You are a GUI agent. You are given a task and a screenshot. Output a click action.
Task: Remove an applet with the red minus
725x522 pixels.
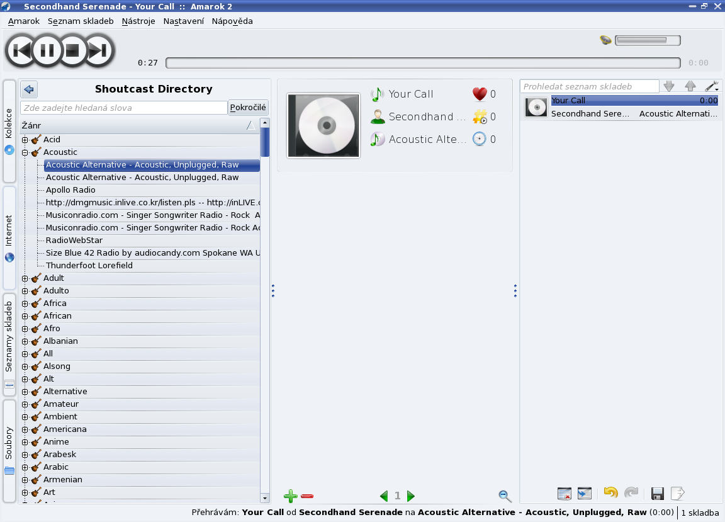(307, 496)
